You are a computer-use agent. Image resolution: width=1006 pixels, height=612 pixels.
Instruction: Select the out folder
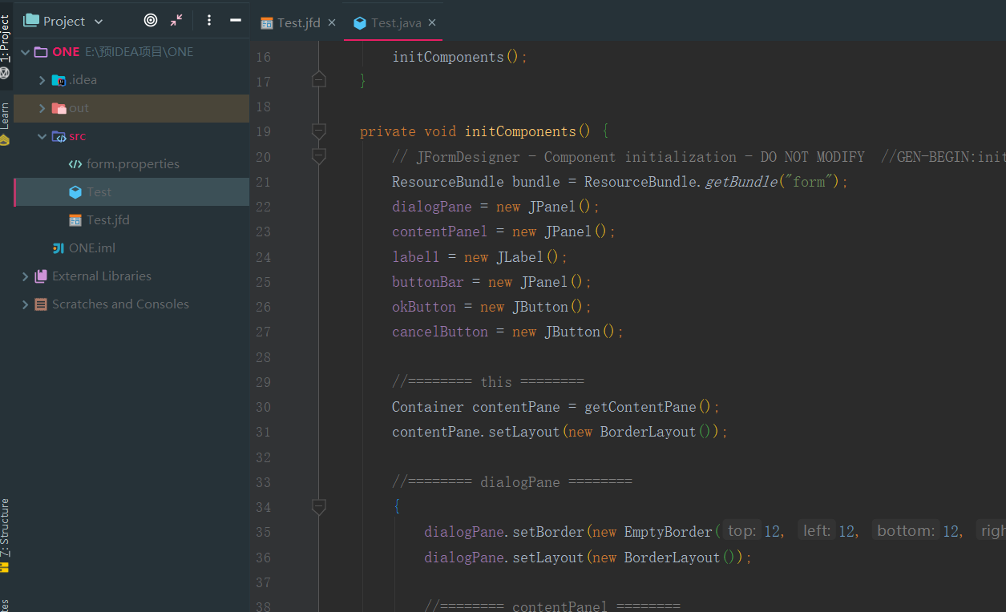(80, 107)
